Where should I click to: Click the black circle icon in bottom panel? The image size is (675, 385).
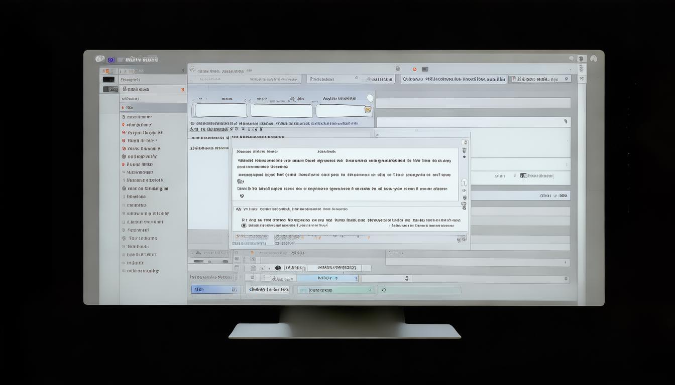[278, 268]
